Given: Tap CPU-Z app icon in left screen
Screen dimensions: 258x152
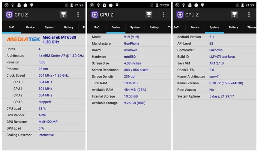Looking at the screenshot, I should [9, 15].
